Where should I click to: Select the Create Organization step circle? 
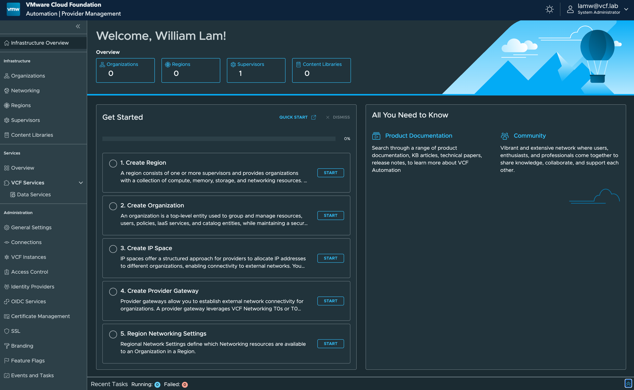point(113,206)
